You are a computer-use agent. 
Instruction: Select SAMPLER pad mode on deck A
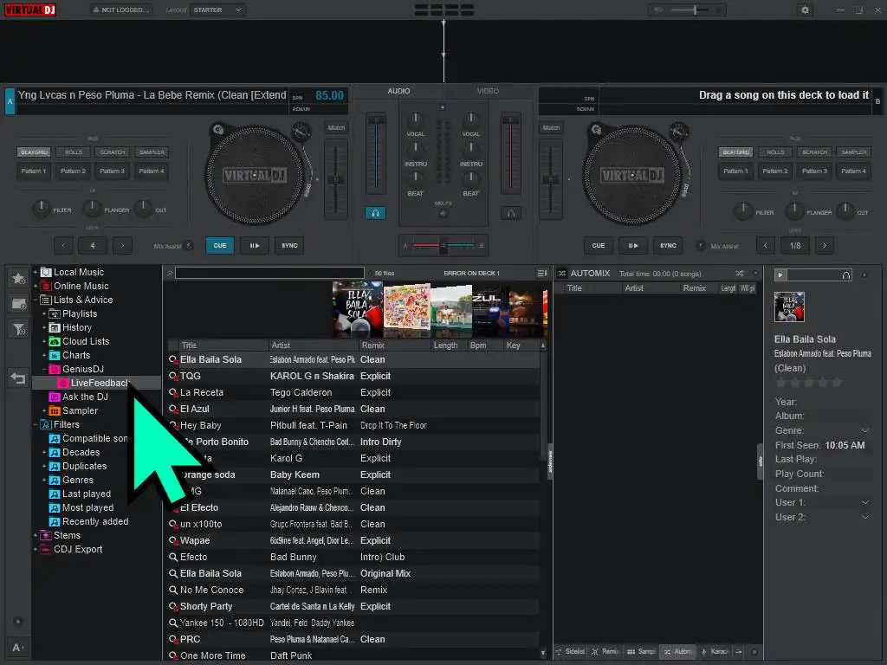(x=152, y=152)
